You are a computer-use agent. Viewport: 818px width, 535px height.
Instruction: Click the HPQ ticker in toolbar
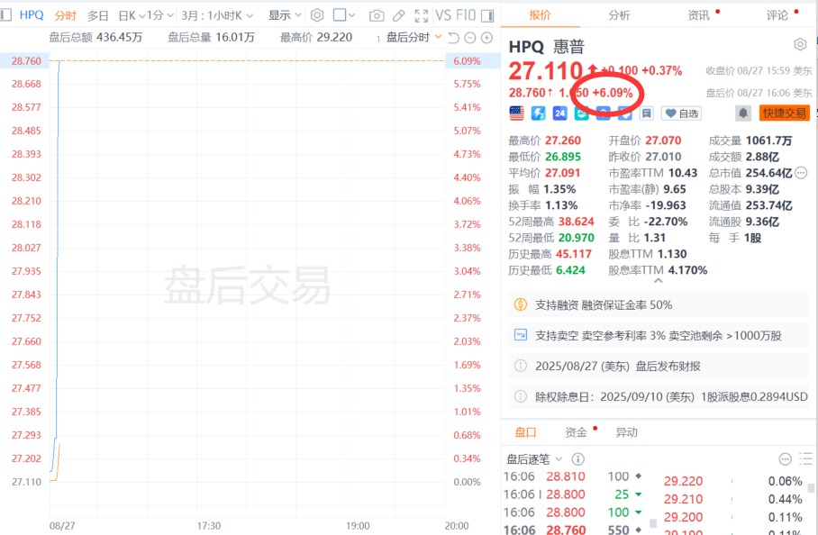[32, 15]
